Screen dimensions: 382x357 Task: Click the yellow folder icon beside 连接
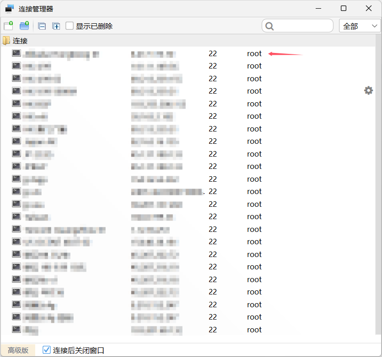point(6,41)
